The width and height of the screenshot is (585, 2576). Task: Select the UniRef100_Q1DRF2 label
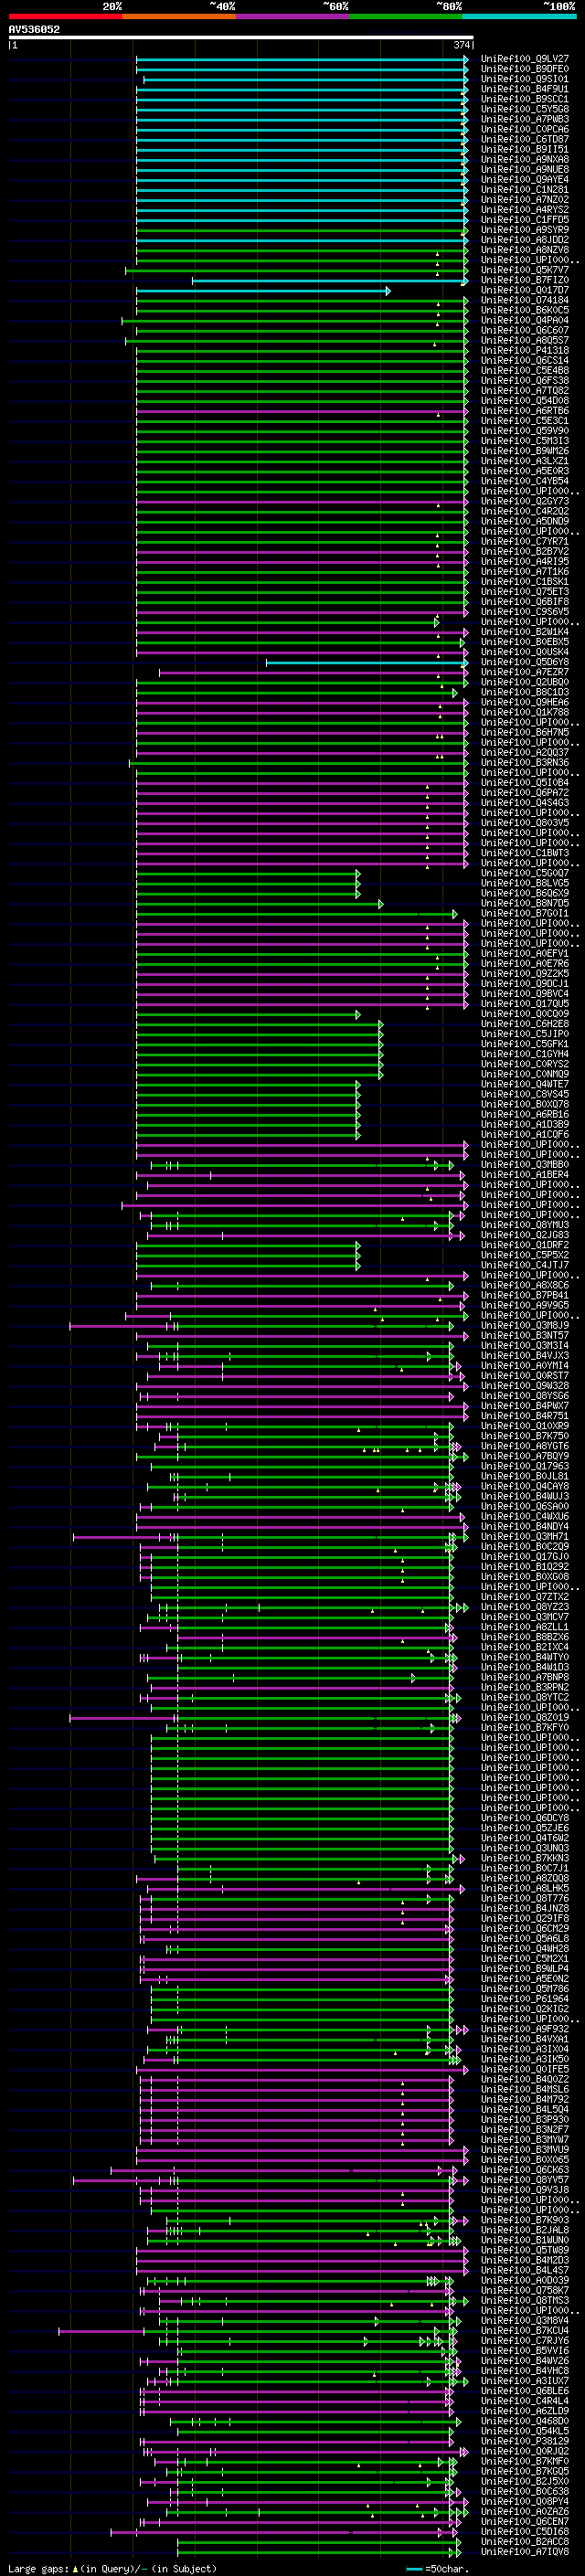pyautogui.click(x=525, y=1245)
